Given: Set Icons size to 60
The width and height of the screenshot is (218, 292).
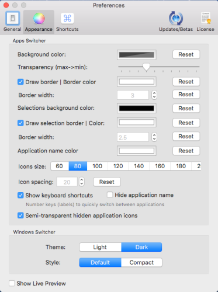Looking at the screenshot, I should [x=60, y=166].
